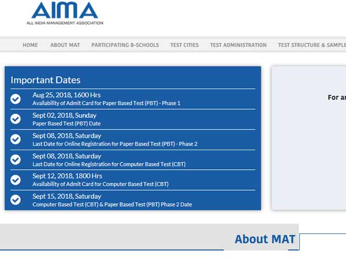Viewport: 346px width, 260px height.
Task: Click Availability of Admit Card for PBT Phase 1
Action: 106,103
